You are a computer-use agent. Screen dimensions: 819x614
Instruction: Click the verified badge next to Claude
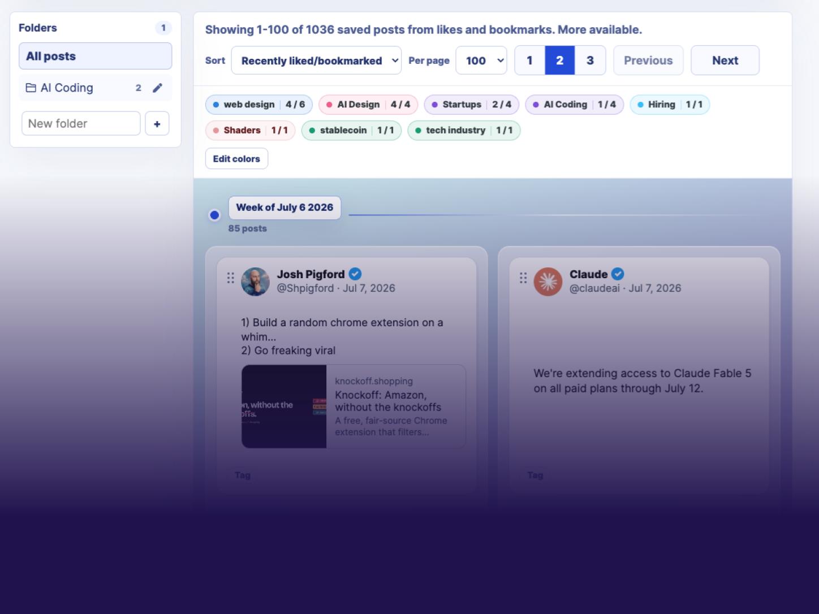(618, 274)
